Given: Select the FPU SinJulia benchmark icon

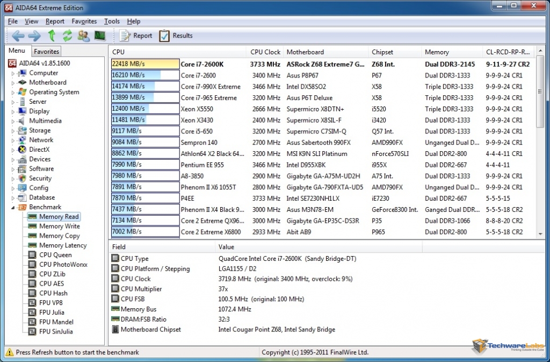Looking at the screenshot, I should coord(32,331).
